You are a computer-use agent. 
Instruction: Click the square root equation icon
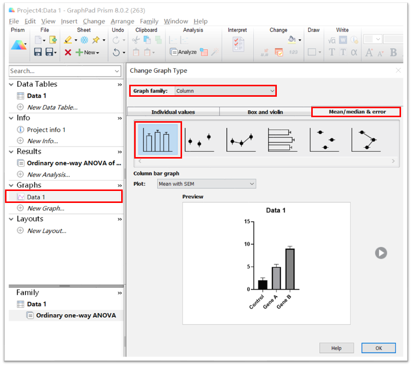click(332, 40)
